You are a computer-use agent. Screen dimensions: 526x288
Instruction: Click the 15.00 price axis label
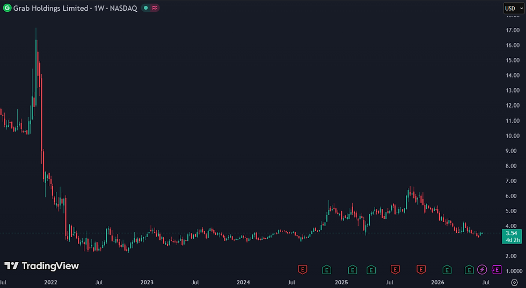[513, 60]
